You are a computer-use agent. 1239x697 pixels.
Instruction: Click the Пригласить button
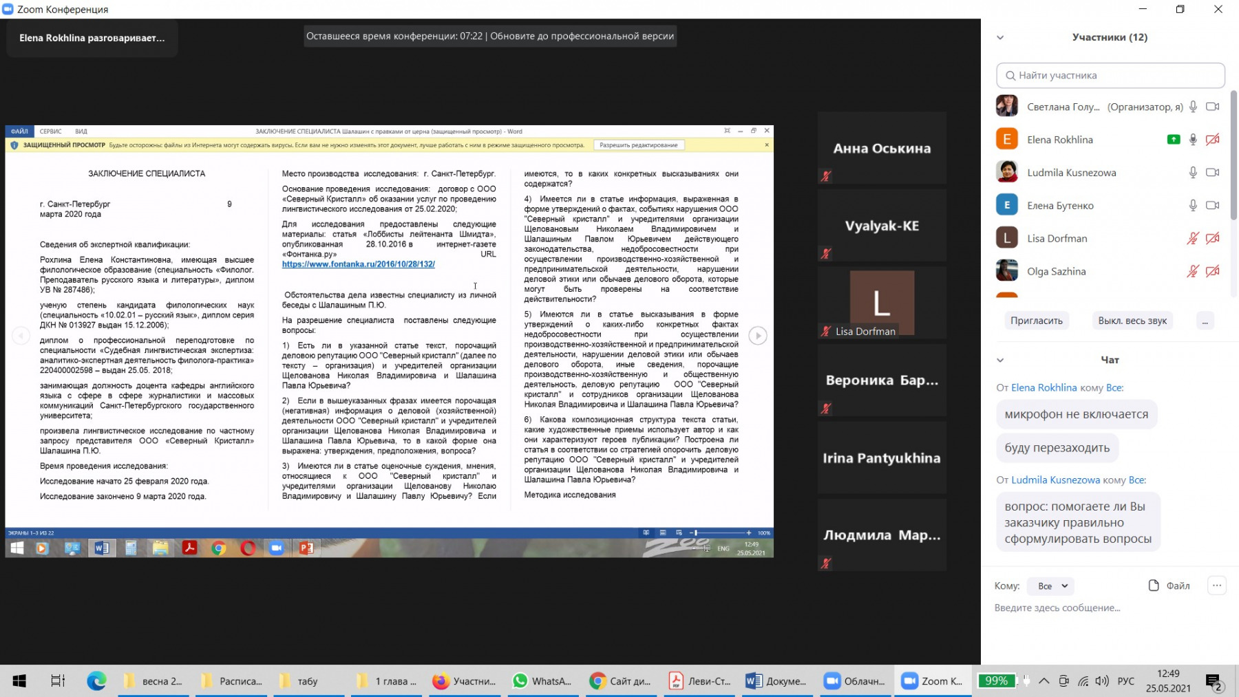point(1036,321)
